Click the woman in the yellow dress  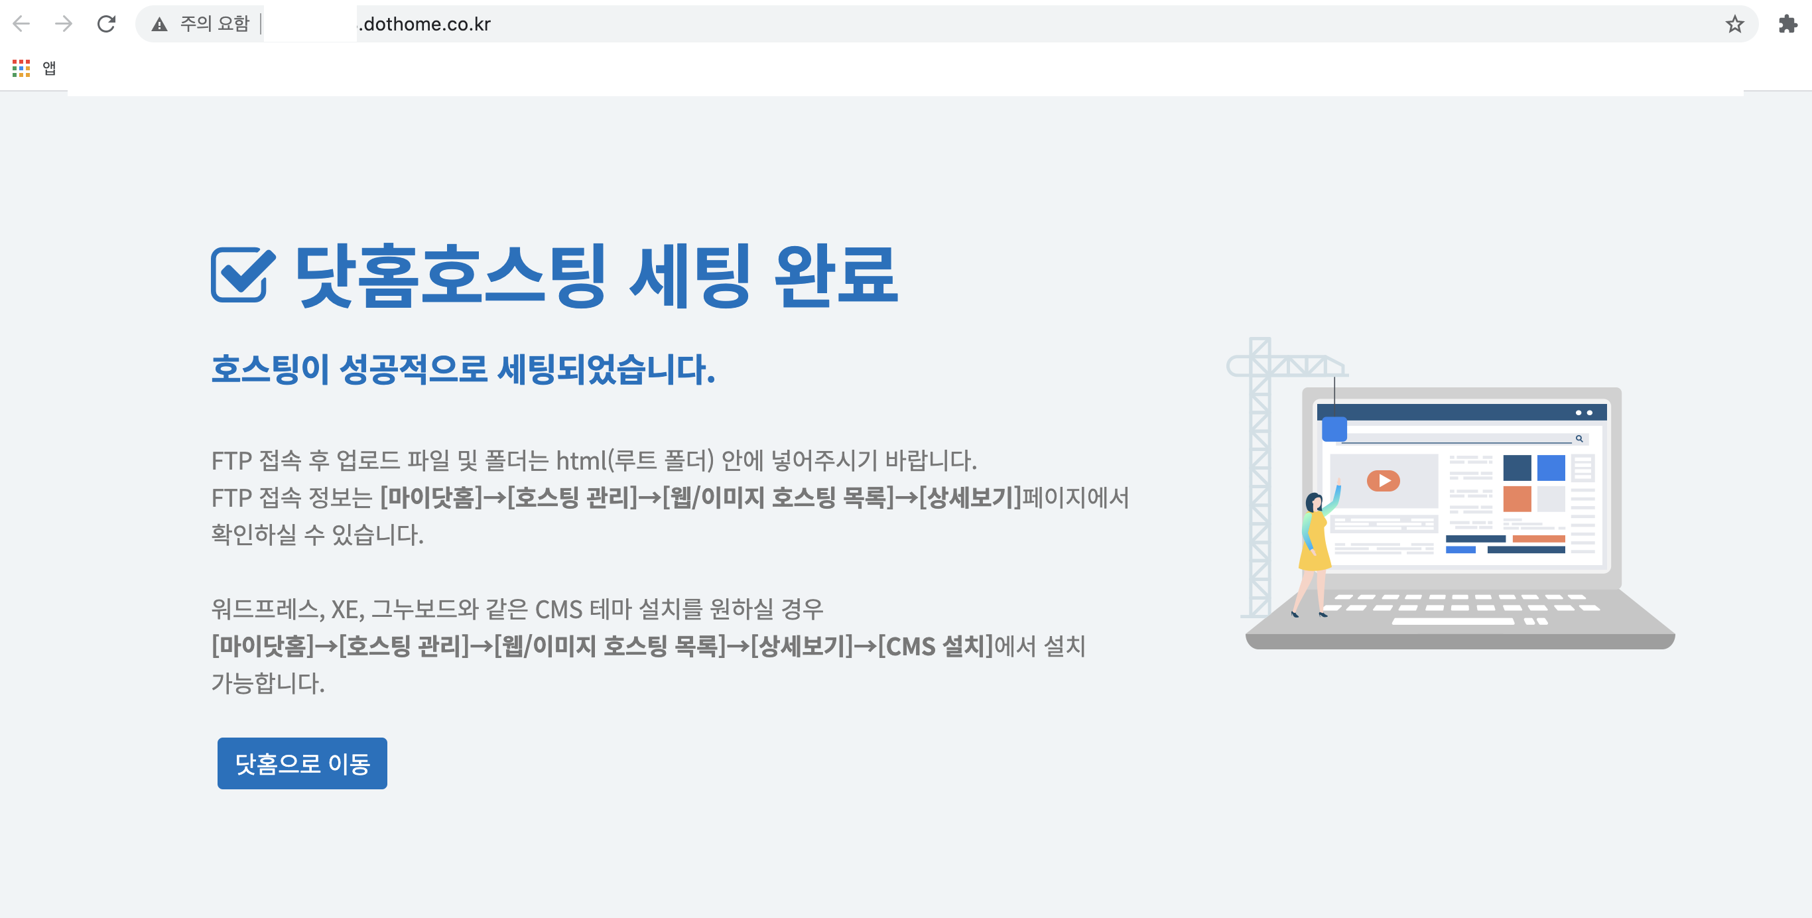pyautogui.click(x=1314, y=542)
